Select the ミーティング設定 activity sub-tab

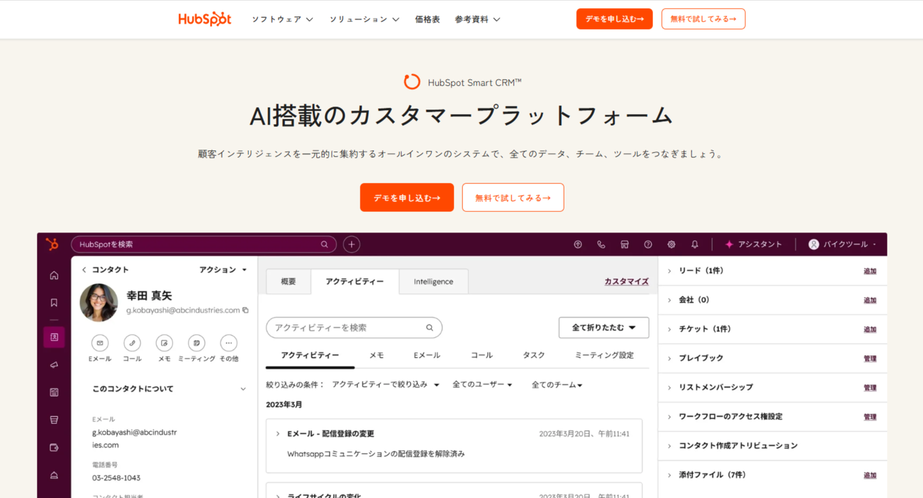(604, 355)
